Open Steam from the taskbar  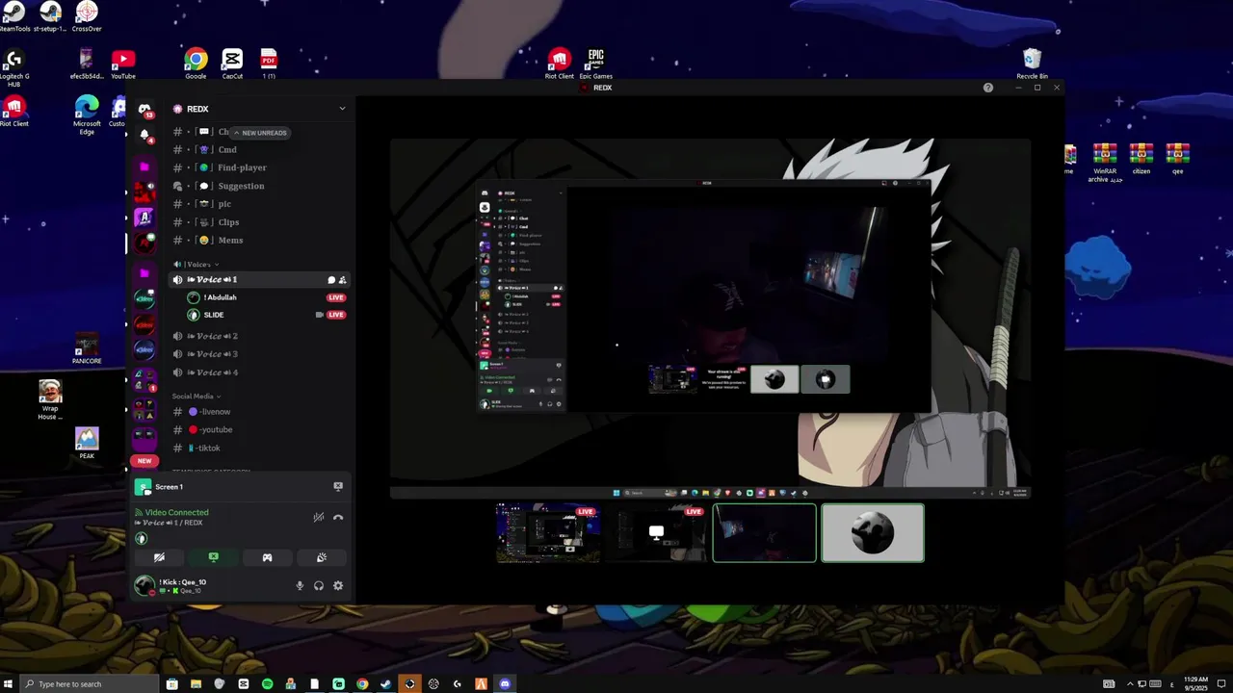point(385,684)
